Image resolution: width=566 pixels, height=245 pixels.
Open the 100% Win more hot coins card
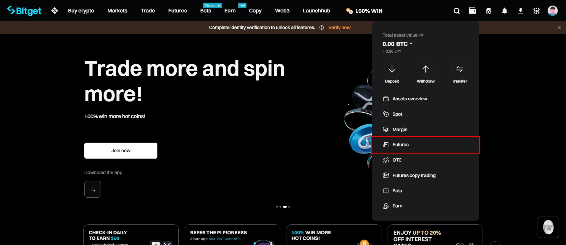pos(333,235)
